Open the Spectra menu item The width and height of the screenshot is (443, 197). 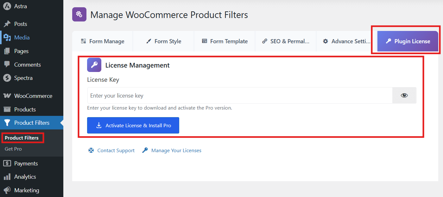[32, 78]
